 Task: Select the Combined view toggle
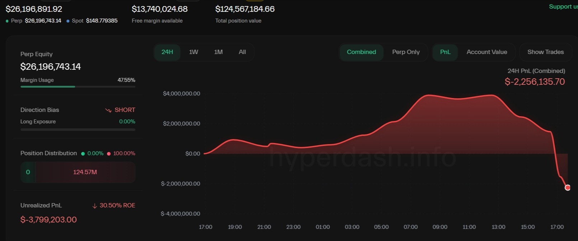coord(361,52)
